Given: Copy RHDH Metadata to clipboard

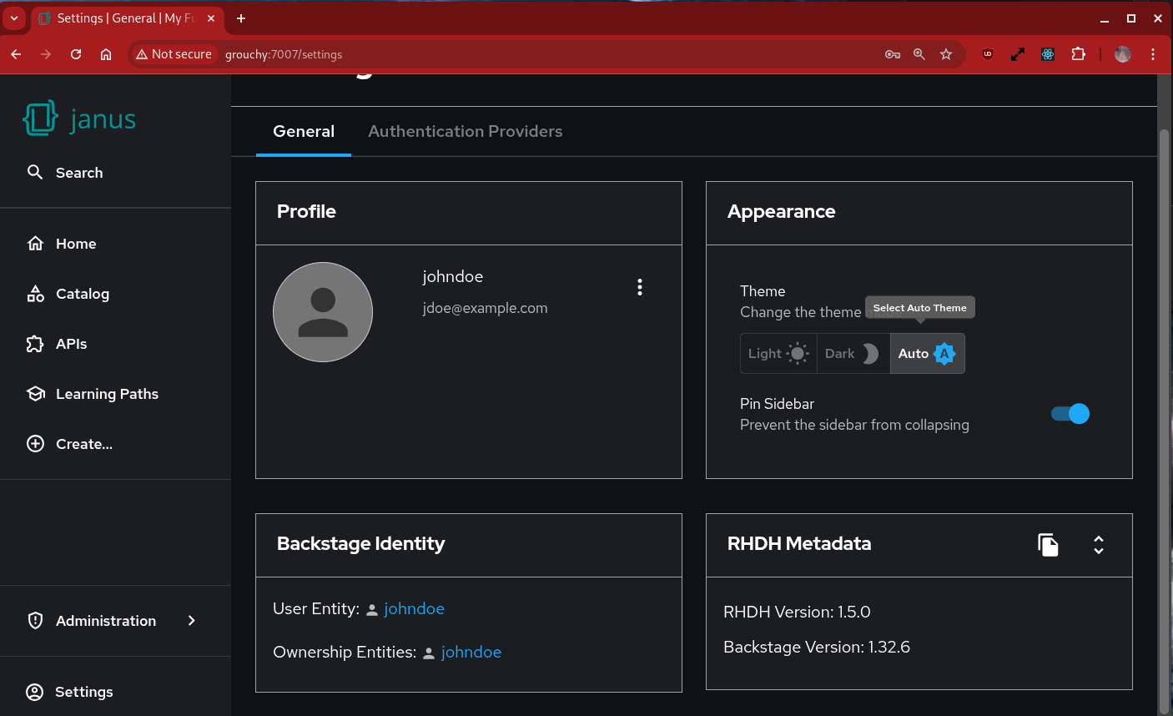Looking at the screenshot, I should pyautogui.click(x=1048, y=545).
